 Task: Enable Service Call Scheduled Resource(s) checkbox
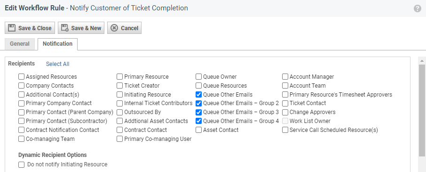[285, 130]
